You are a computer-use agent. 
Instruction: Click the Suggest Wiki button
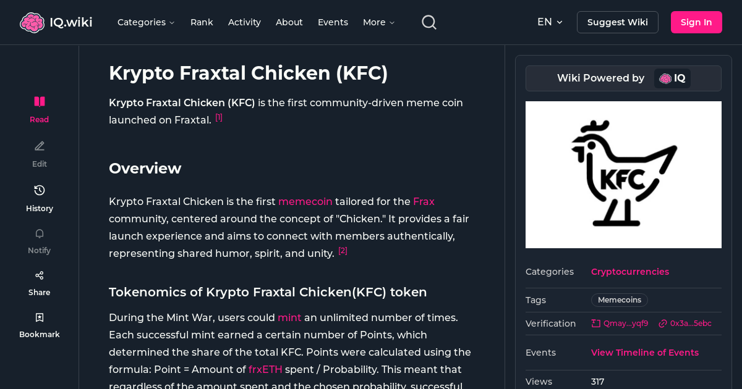pyautogui.click(x=617, y=22)
